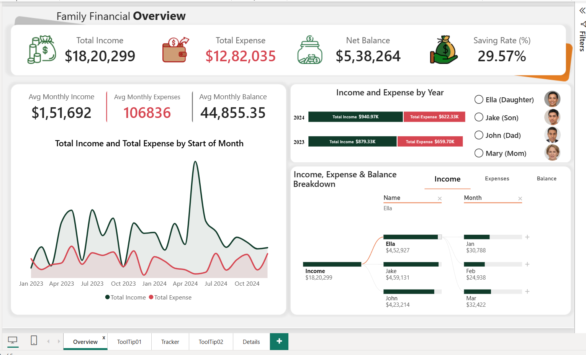Click Total Expense red legend dot
This screenshot has width=586, height=355.
[x=151, y=297]
